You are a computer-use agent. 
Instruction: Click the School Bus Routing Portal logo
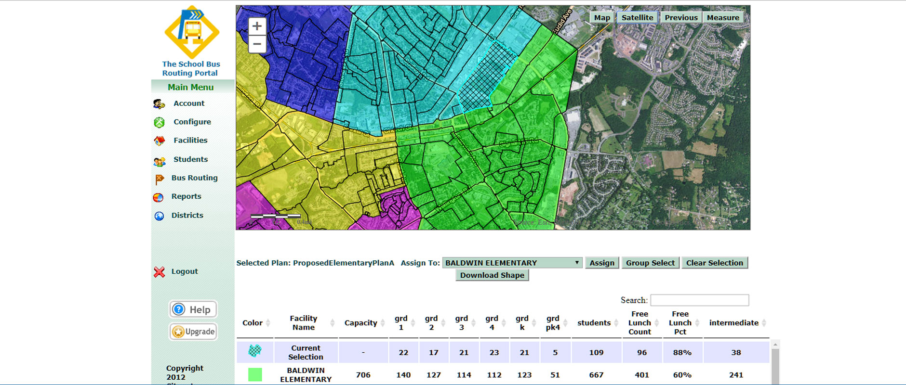(x=192, y=32)
